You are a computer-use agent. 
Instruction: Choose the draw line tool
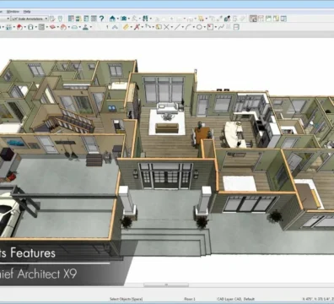177,27
